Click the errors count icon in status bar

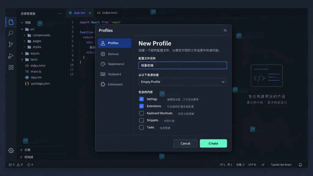coord(10,165)
